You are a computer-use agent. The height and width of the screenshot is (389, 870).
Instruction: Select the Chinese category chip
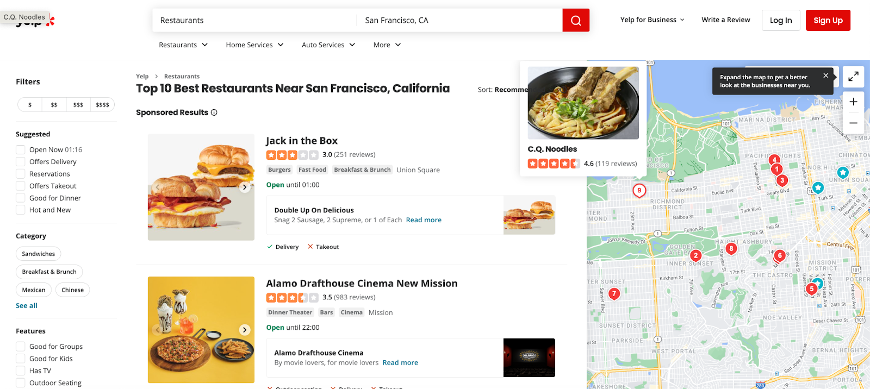pos(72,290)
